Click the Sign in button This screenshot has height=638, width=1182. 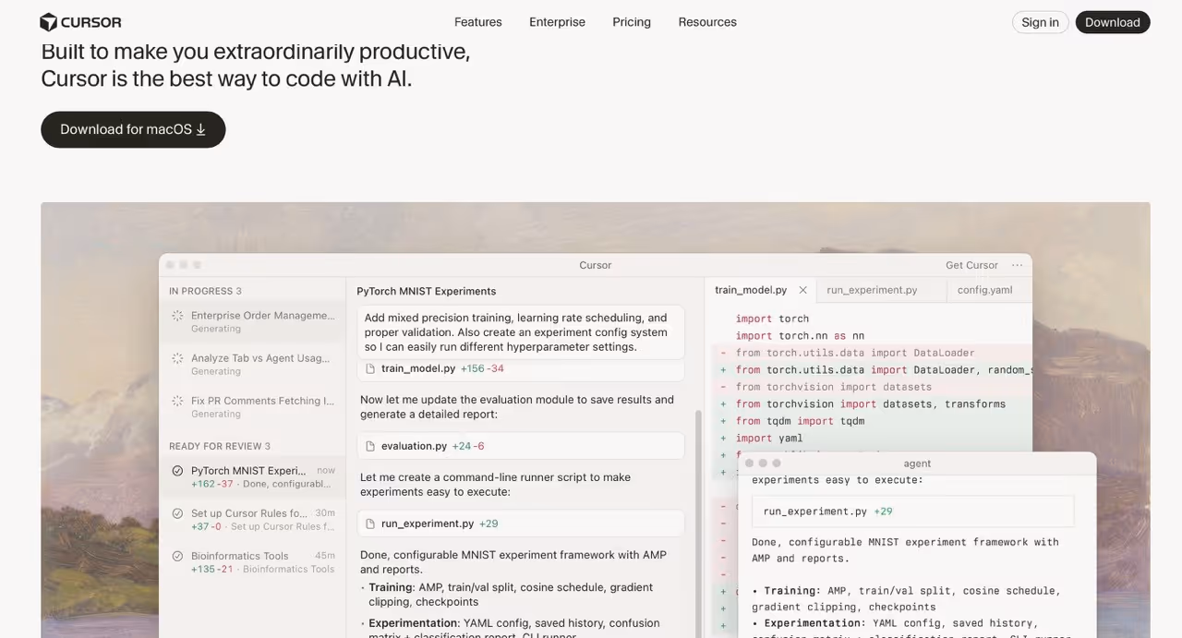(x=1041, y=22)
